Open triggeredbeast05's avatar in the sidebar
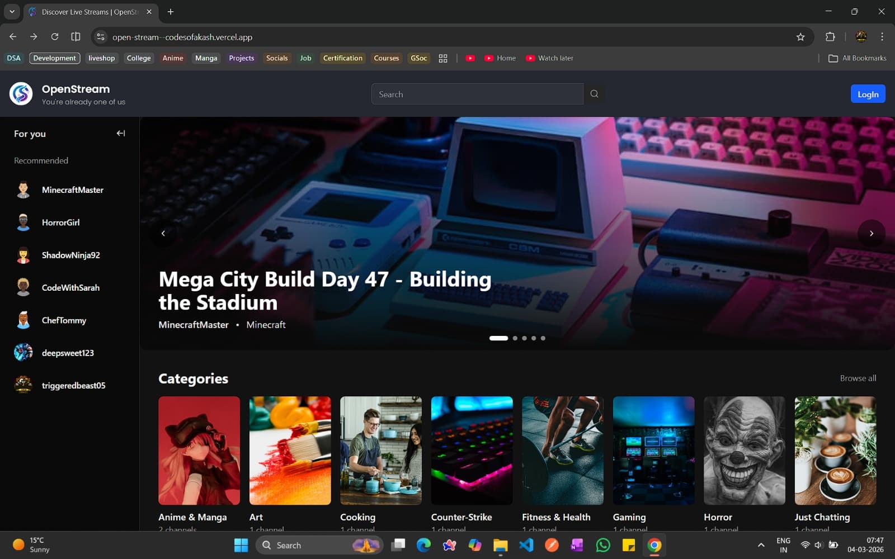Screen dimensions: 895x559 click(23, 385)
